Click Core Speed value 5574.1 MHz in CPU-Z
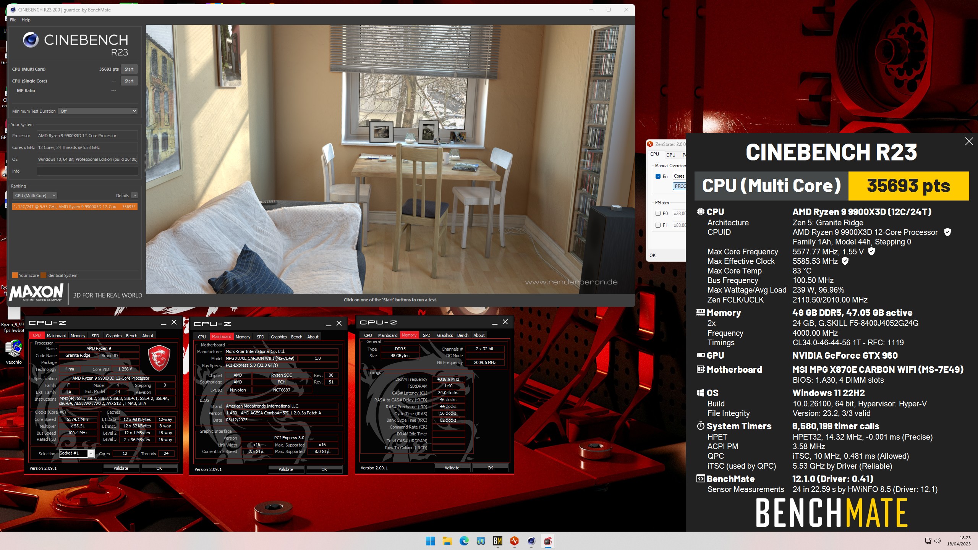 [x=78, y=419]
